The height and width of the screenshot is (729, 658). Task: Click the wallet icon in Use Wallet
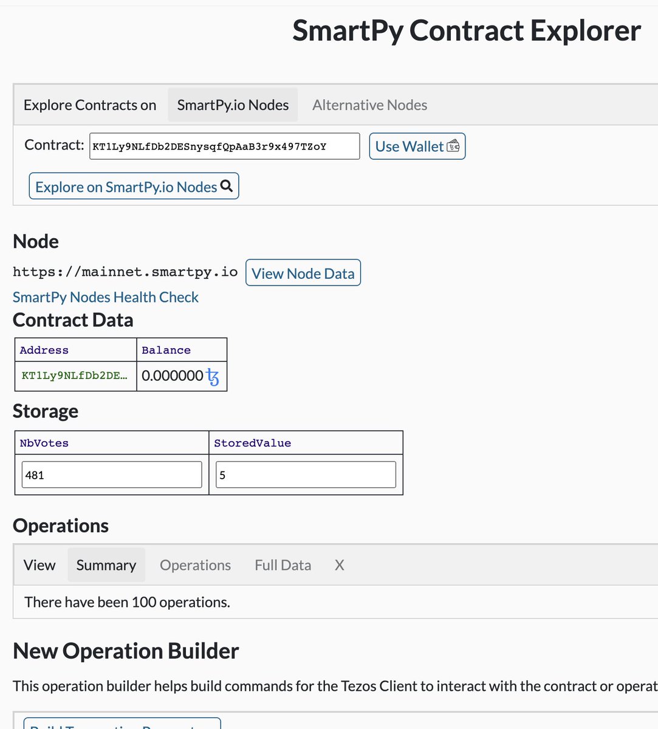click(x=453, y=146)
